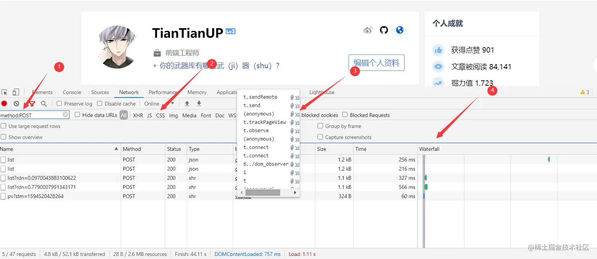Open the Weibo profile icon
Screen dimensions: 597x259
coord(368,30)
